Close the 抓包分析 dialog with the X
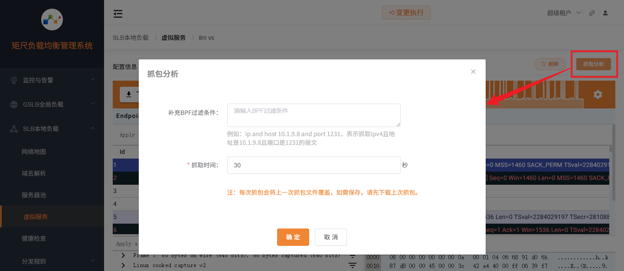This screenshot has width=624, height=271. pyautogui.click(x=473, y=71)
